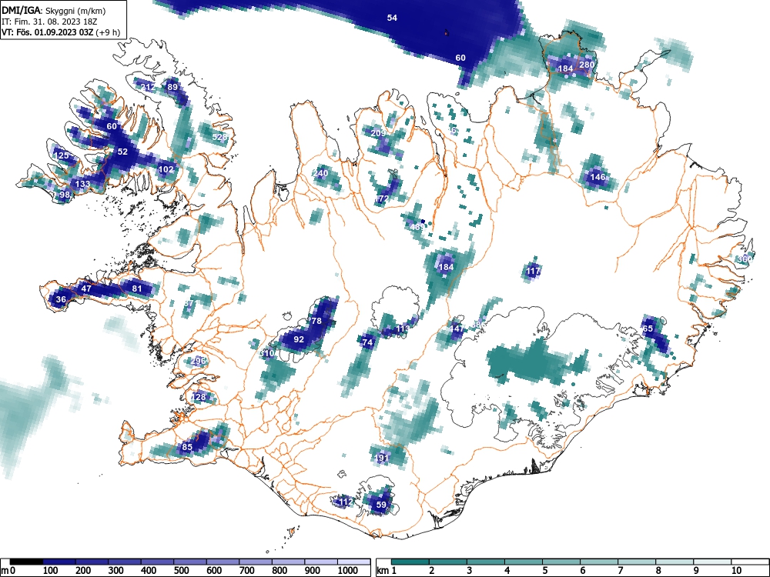
Task: Click the value 85 on Reykjanes
Action: coord(187,447)
